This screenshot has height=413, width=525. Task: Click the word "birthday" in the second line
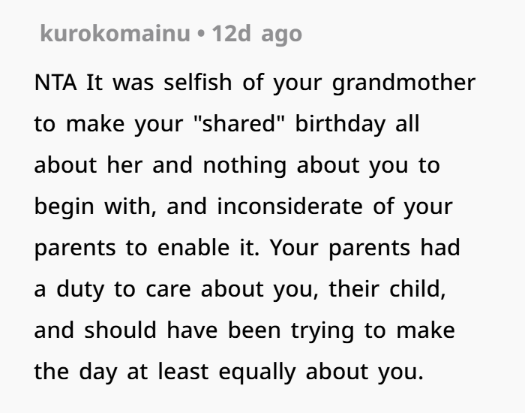point(339,124)
